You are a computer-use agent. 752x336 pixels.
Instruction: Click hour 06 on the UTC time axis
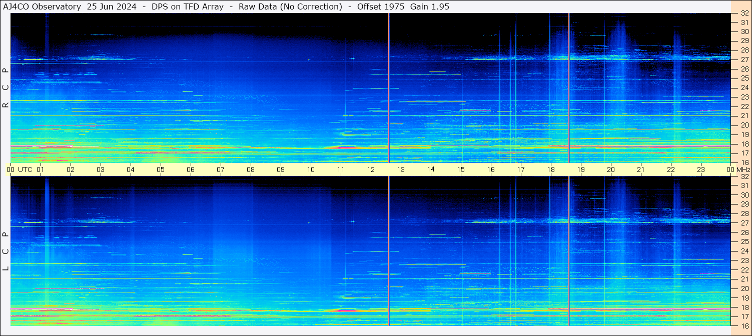tap(191, 169)
